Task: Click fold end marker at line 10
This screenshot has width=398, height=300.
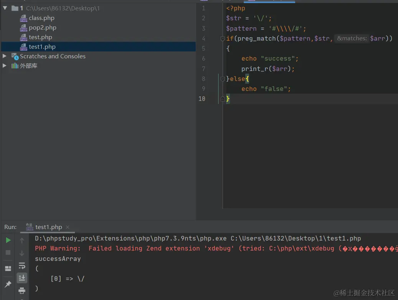Action: tap(223, 99)
